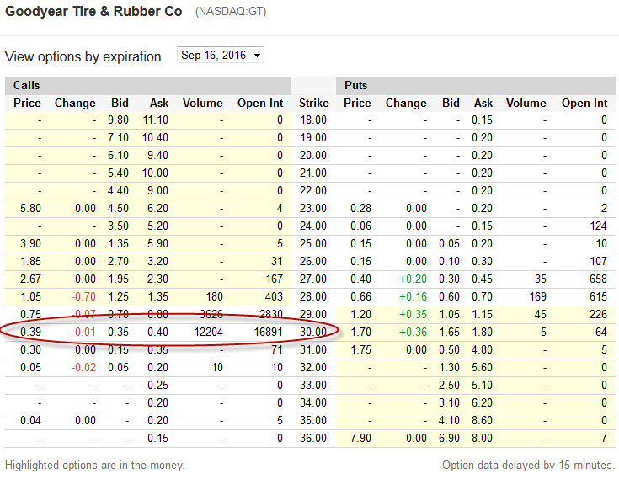Select the put price 7.90

pyautogui.click(x=360, y=438)
